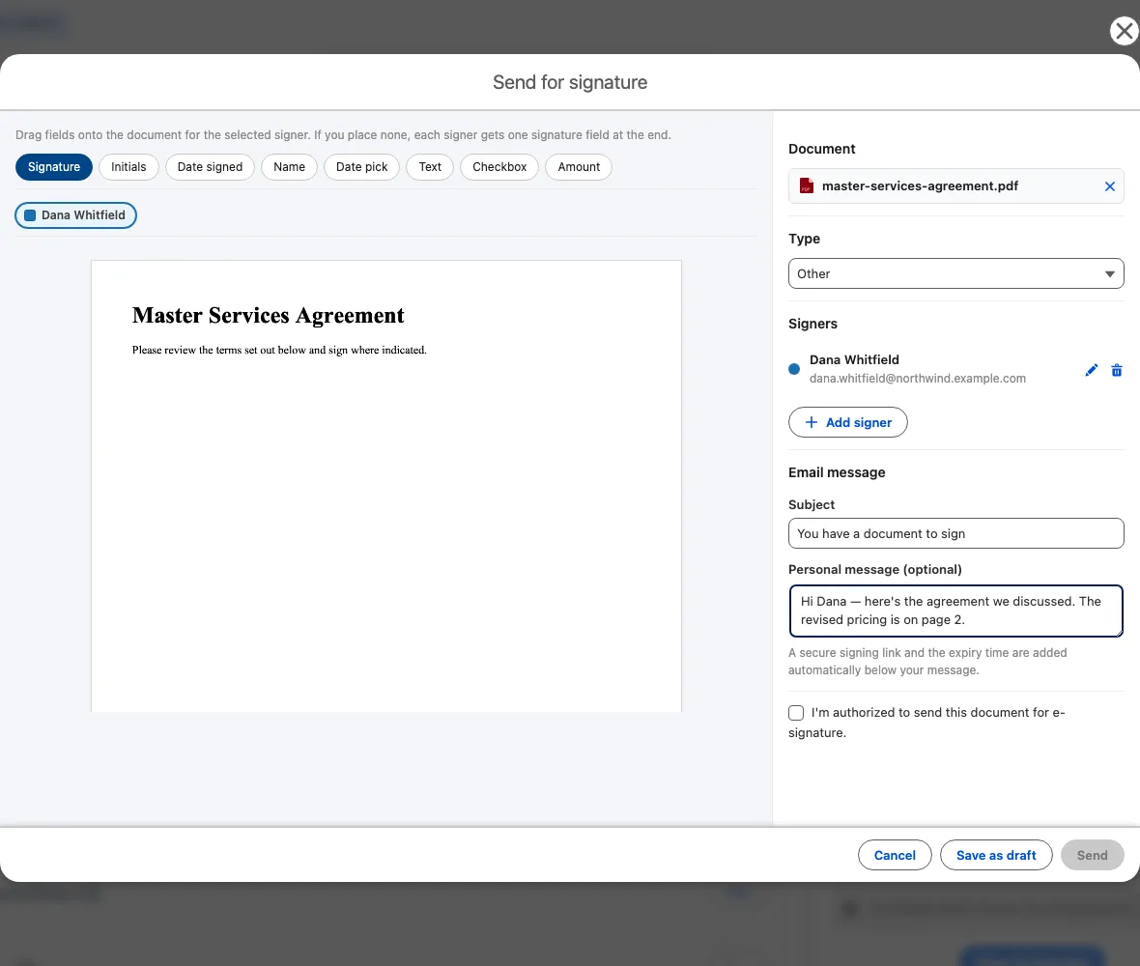The height and width of the screenshot is (966, 1140).
Task: Open the Type dropdown showing Other
Action: (x=956, y=273)
